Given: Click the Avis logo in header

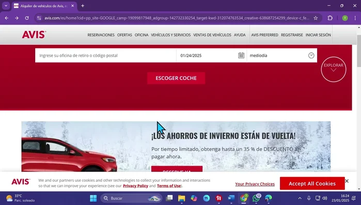Looking at the screenshot, I should pos(34,35).
